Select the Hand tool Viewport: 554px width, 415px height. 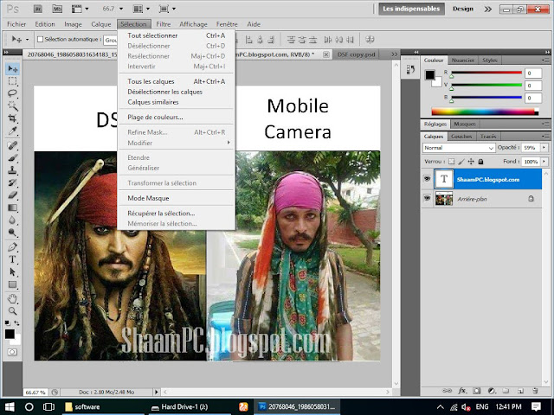(x=12, y=299)
